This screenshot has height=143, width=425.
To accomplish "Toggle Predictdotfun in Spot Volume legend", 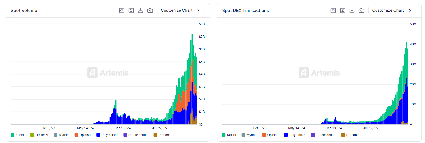I will point(135,135).
